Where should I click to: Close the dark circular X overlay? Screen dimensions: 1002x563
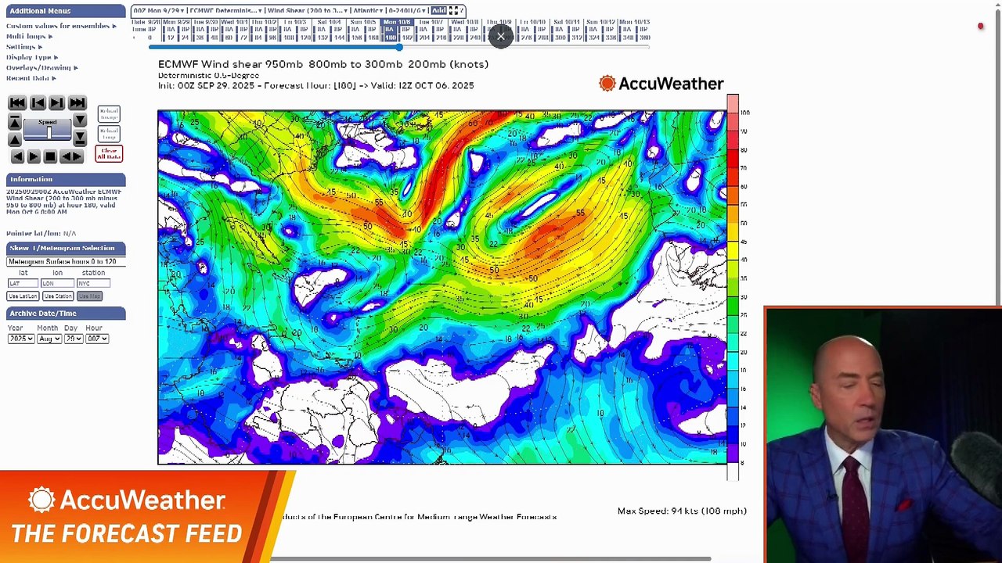tap(501, 36)
